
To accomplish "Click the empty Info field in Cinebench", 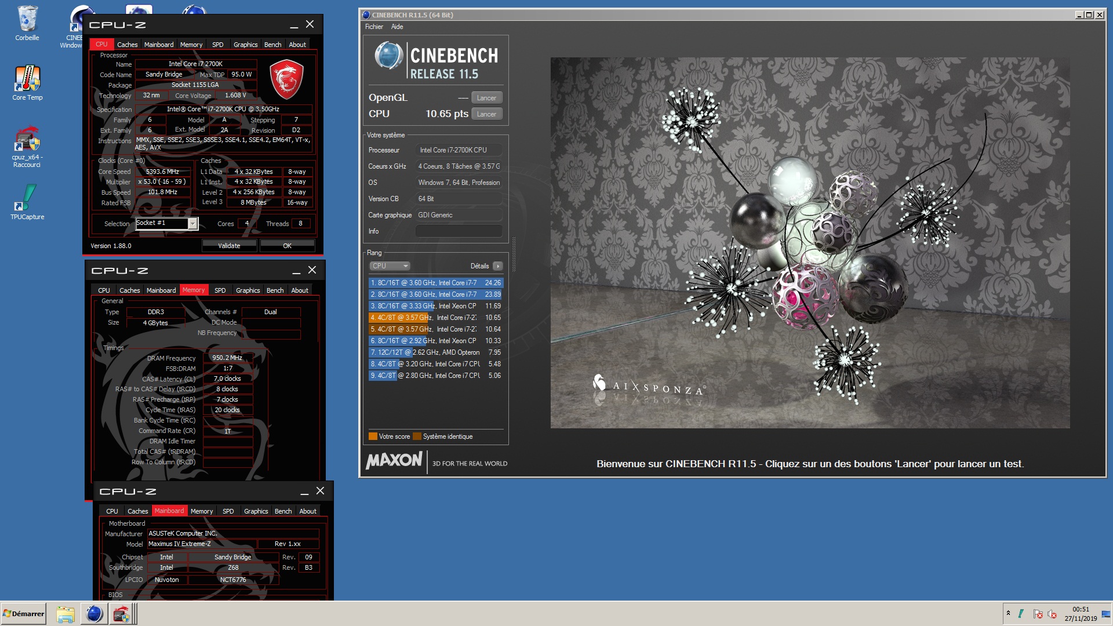I will point(459,231).
